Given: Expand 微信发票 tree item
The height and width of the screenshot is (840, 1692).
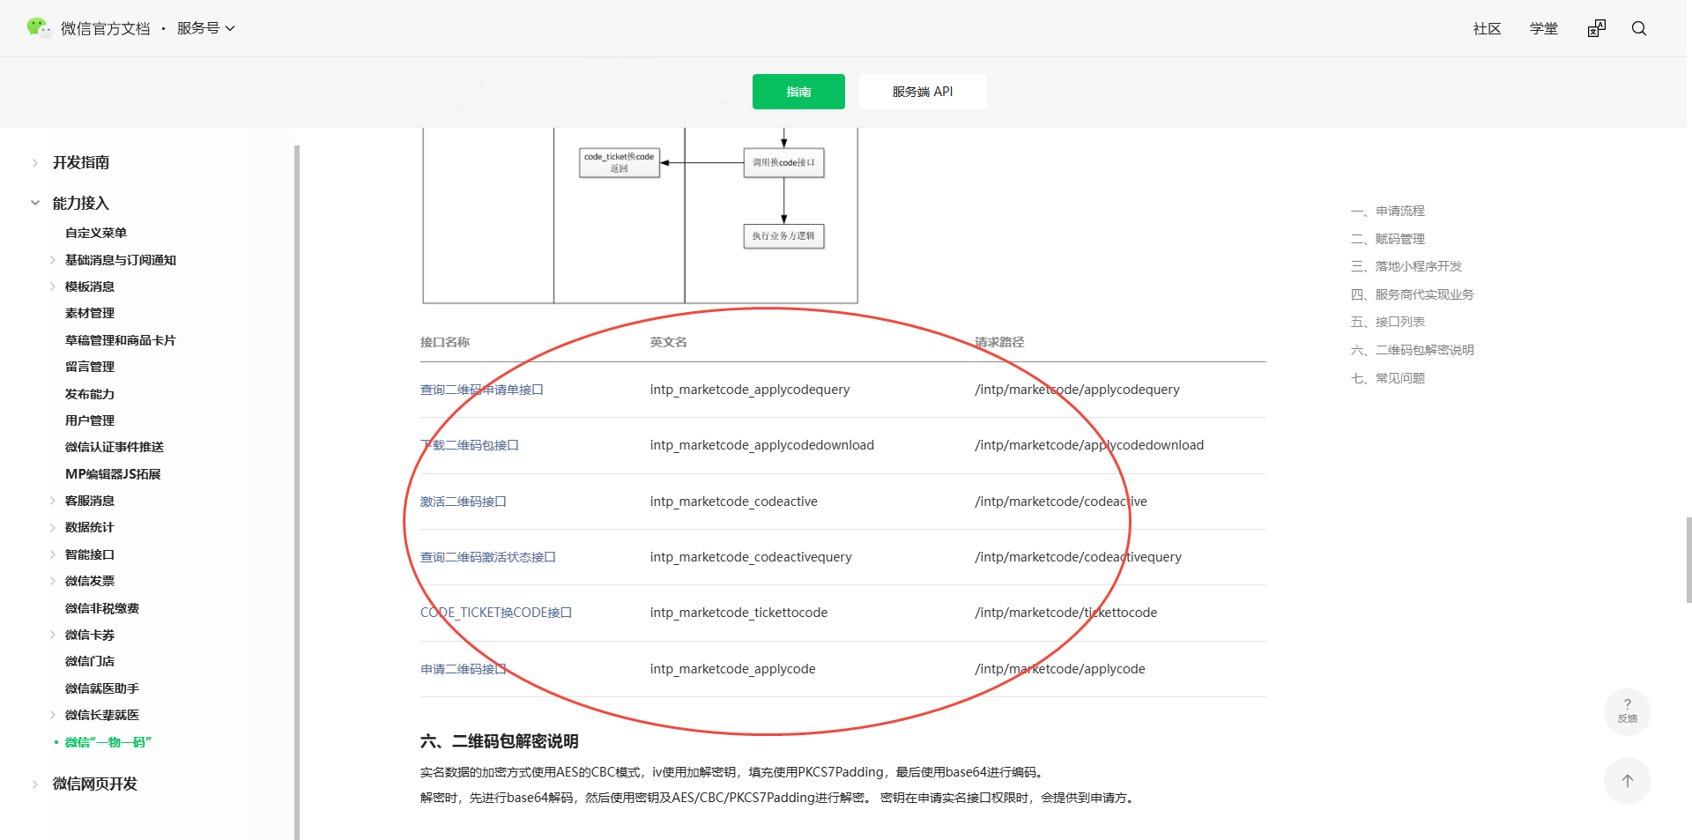Looking at the screenshot, I should coord(53,581).
